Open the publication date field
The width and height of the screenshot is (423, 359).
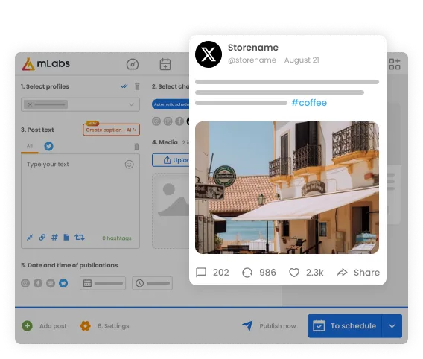point(103,283)
